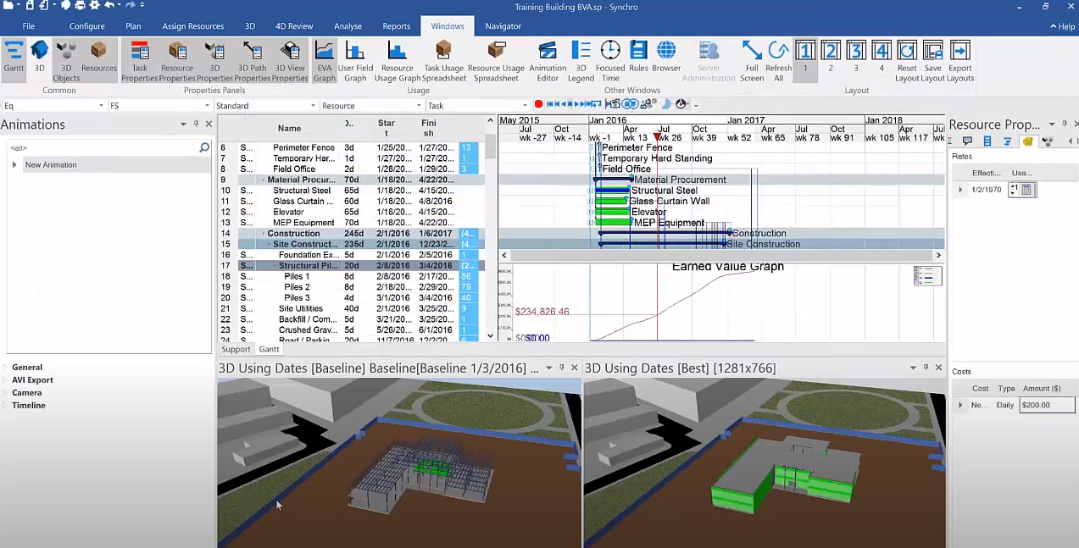Switch to the Analyse tab
Screen dimensions: 1079x548
point(348,26)
